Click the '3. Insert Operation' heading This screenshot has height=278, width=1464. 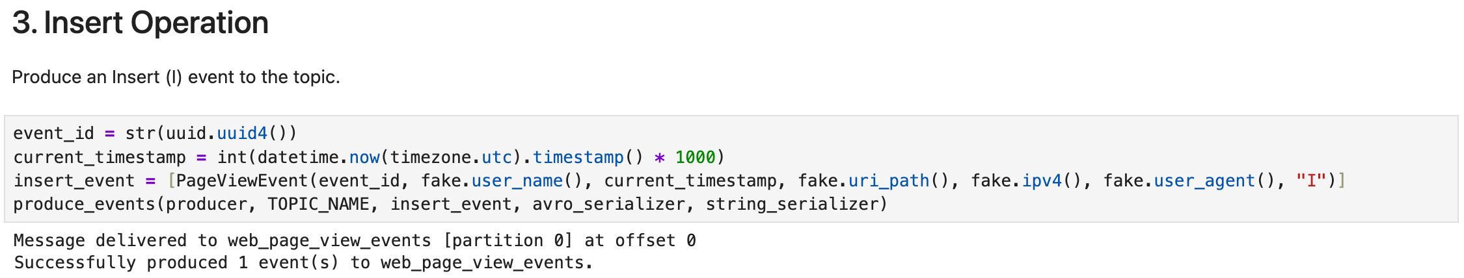(x=140, y=23)
